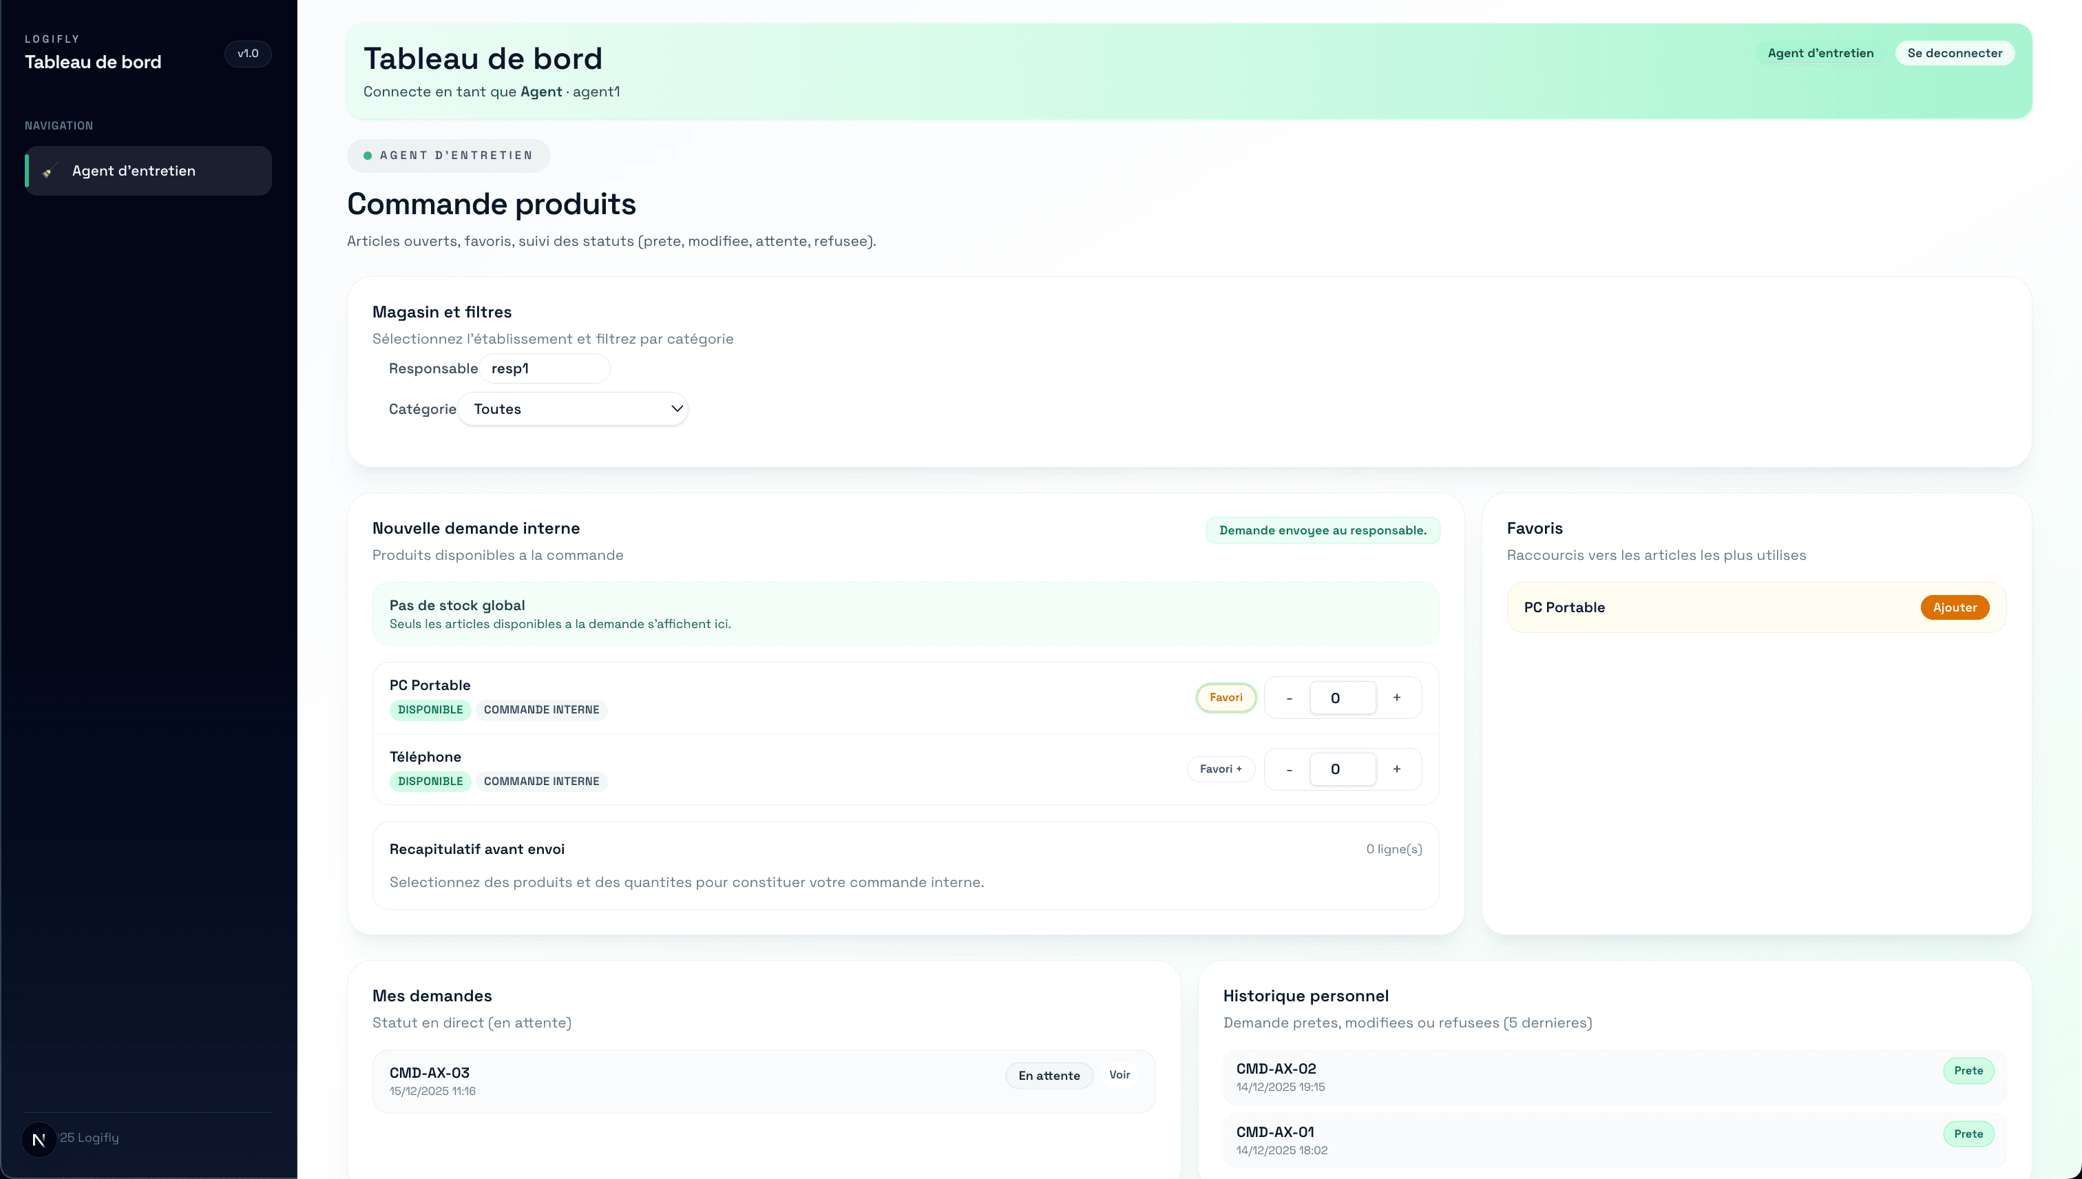
Task: Click Agent d'entretien header pill
Action: [x=1820, y=54]
